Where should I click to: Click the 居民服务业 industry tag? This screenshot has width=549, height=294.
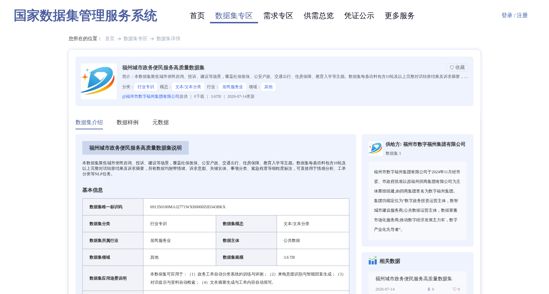point(233,87)
